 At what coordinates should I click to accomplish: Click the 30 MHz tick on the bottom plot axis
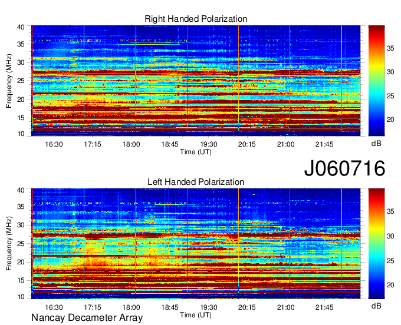click(x=21, y=225)
